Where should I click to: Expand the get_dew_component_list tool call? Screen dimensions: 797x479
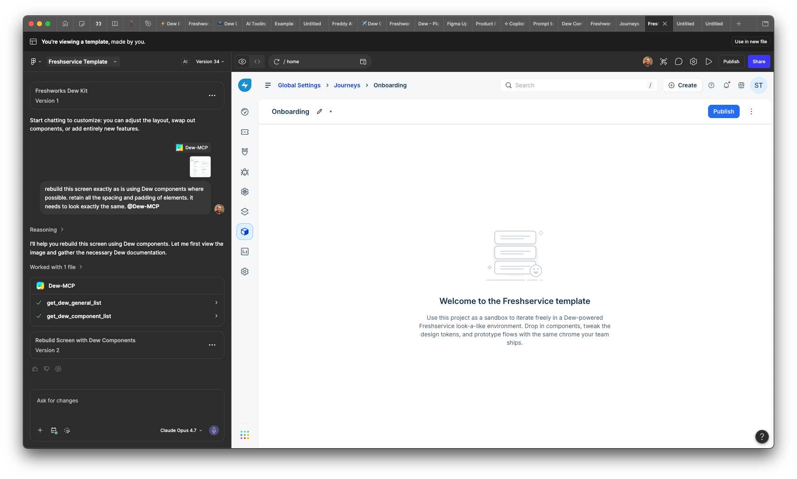click(127, 316)
